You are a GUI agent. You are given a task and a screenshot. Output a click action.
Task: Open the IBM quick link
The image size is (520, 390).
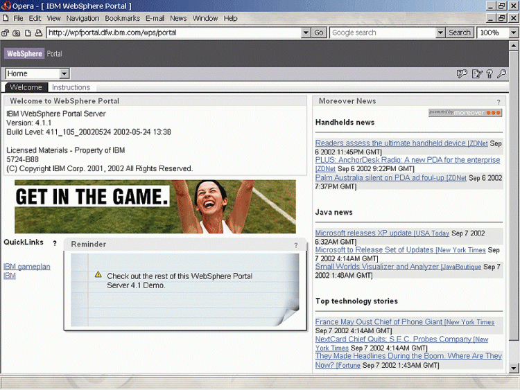pos(10,276)
